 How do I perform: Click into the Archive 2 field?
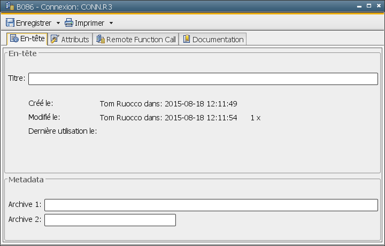point(110,220)
